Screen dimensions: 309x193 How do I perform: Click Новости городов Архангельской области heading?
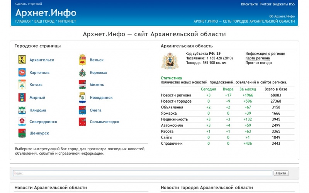coord(207,188)
